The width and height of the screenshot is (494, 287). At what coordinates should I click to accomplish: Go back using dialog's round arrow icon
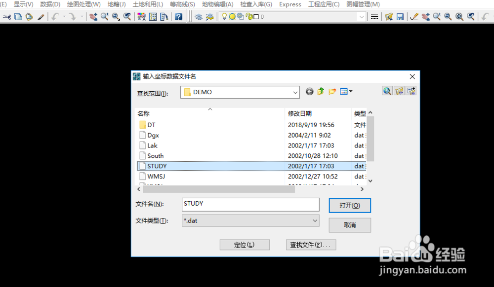[310, 92]
